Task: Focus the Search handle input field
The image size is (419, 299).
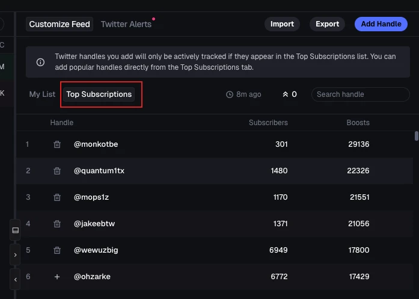Action: click(360, 94)
